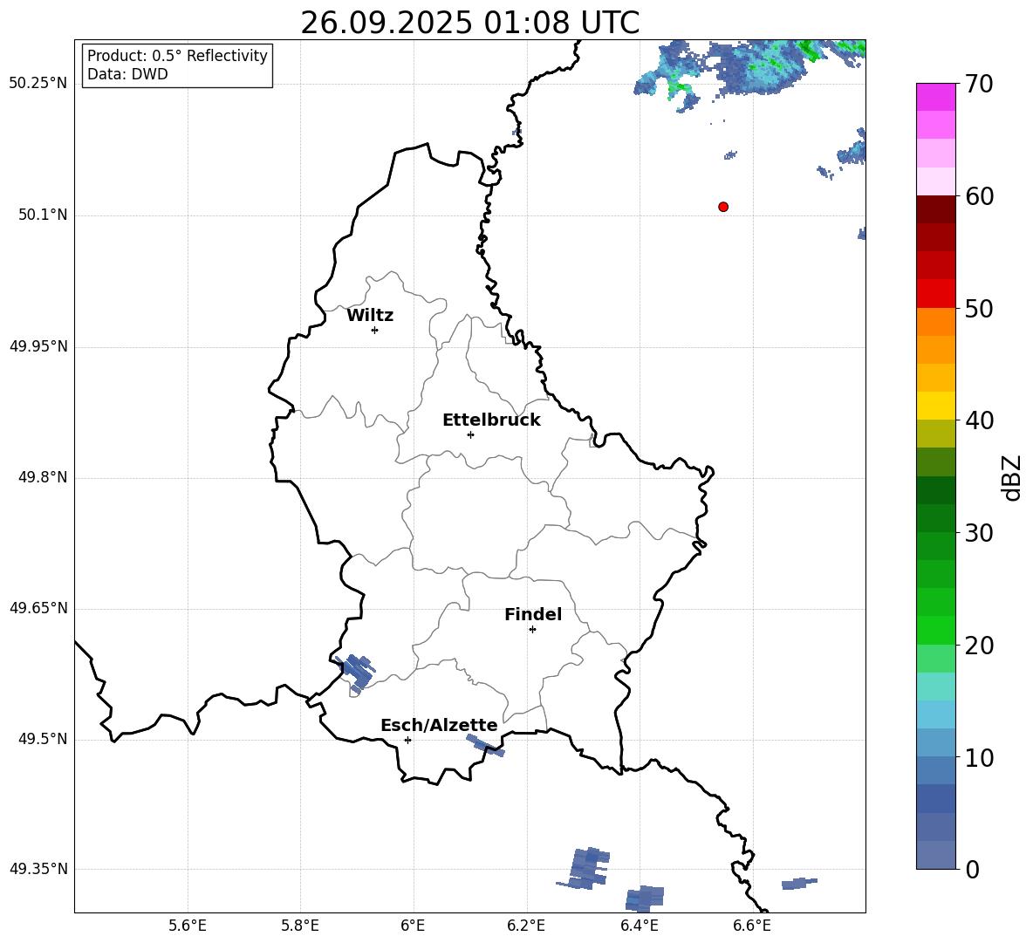Click the 5.8°E longitude label
Image resolution: width=1033 pixels, height=943 pixels.
[x=300, y=926]
